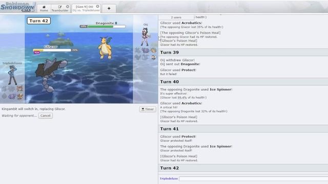Click Dragonite's green HP bar
The image size is (328, 184).
point(106,27)
